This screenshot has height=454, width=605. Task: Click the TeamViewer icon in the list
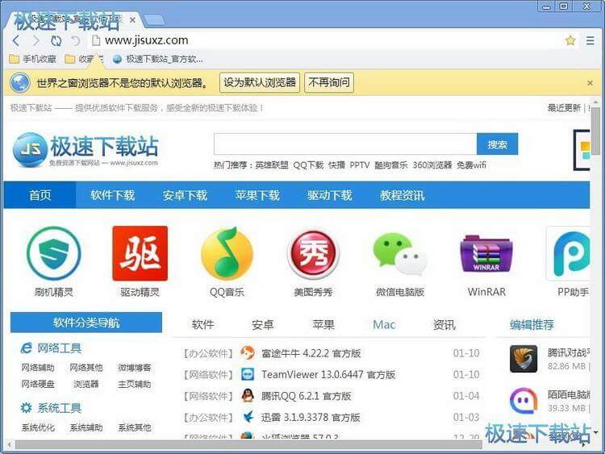click(248, 374)
